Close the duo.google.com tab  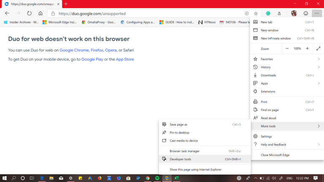[x=58, y=4]
